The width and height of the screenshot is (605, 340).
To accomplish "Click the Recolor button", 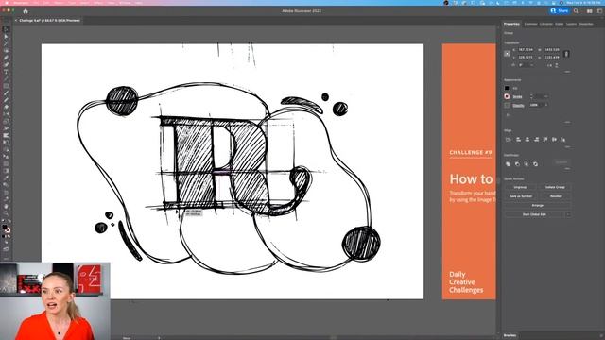I will click(555, 196).
